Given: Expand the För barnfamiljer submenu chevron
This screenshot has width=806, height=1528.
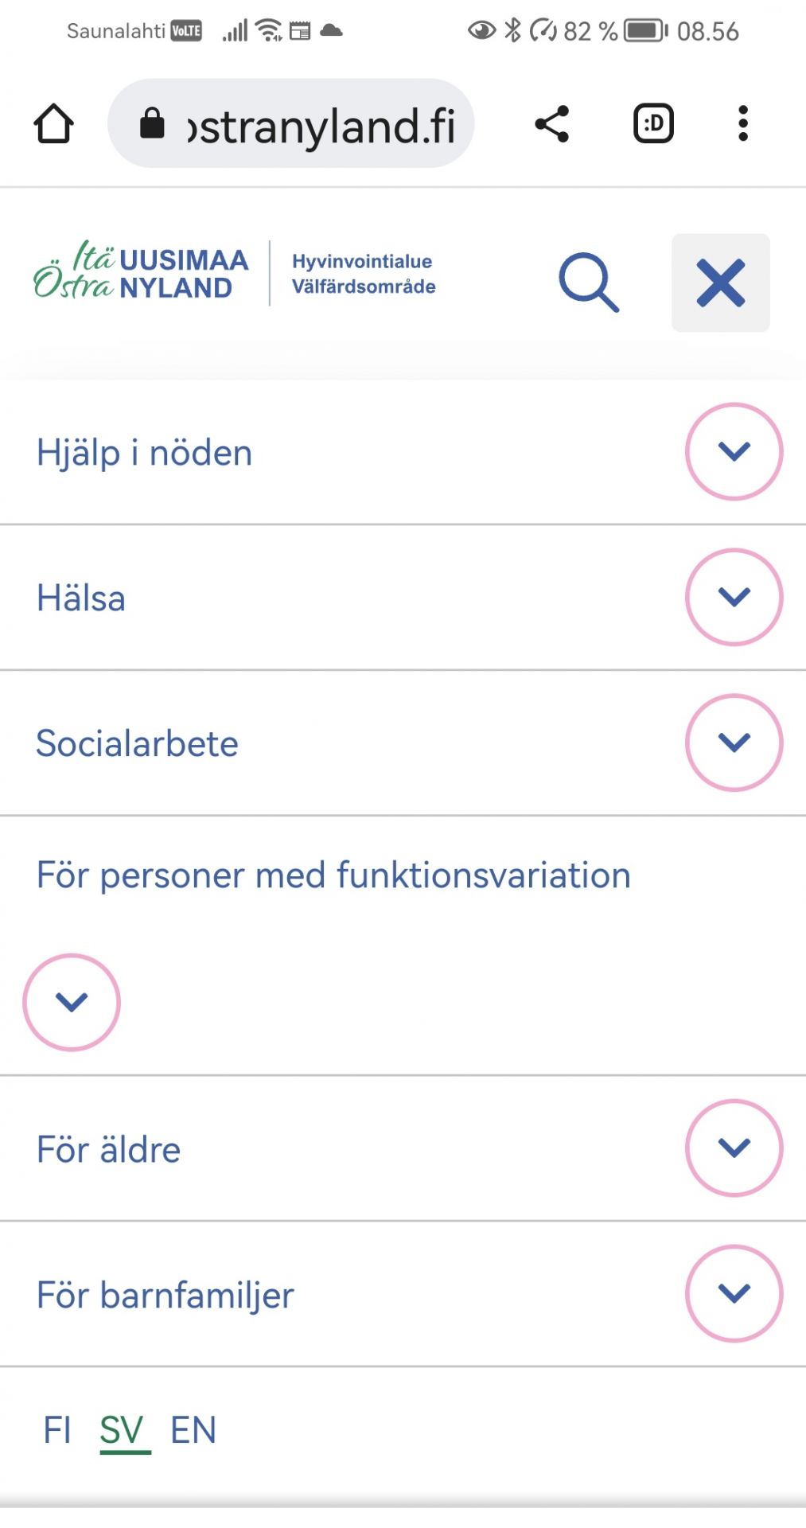Looking at the screenshot, I should (x=734, y=1293).
